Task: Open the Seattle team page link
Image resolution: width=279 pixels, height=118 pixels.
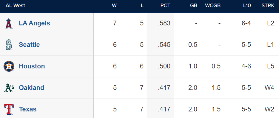Action: [x=29, y=45]
